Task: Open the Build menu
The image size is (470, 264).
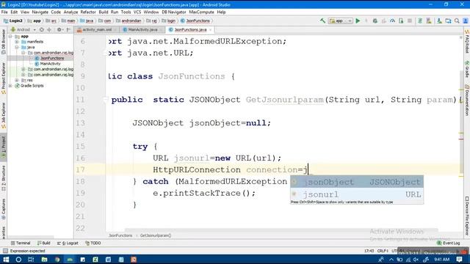Action: (103, 12)
